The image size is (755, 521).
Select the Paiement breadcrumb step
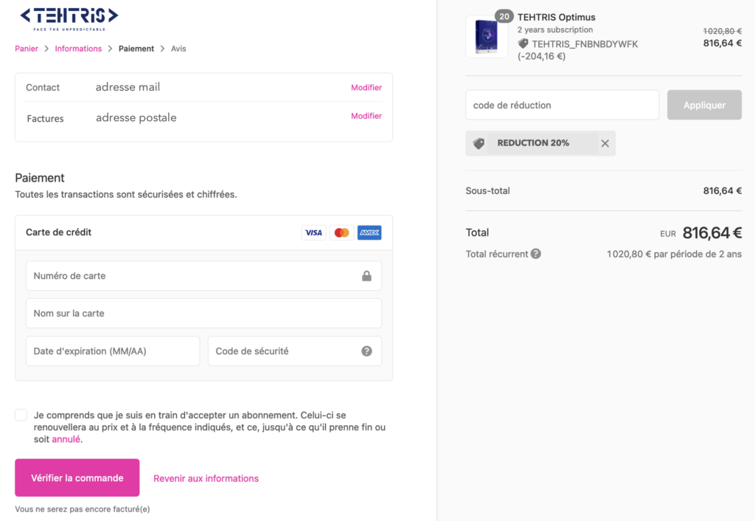[136, 49]
